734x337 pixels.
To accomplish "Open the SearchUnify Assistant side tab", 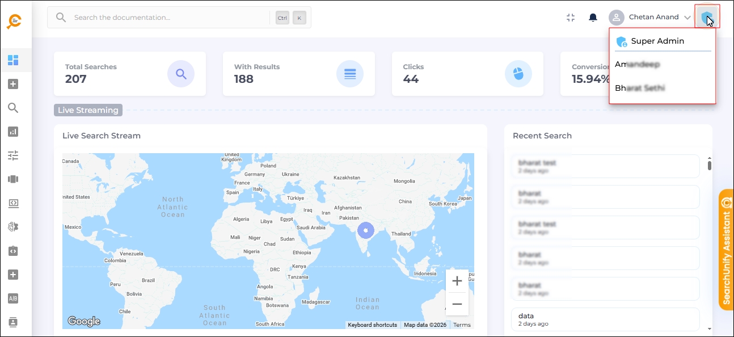I will click(x=726, y=250).
